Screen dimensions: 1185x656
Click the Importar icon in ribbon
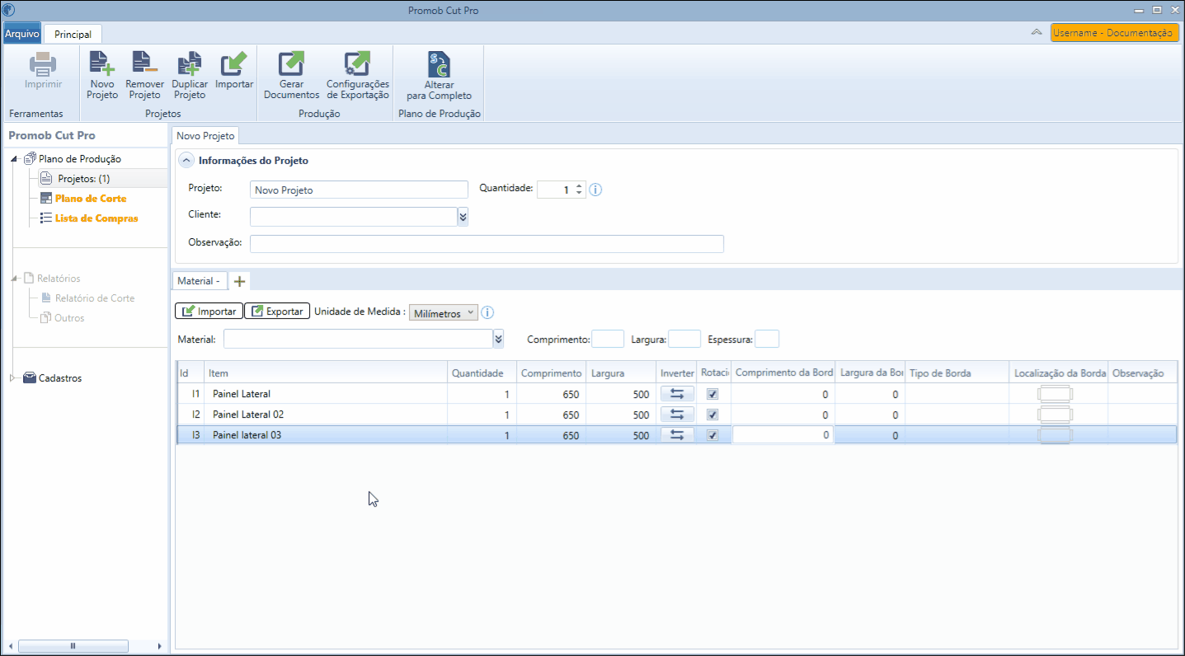click(234, 64)
